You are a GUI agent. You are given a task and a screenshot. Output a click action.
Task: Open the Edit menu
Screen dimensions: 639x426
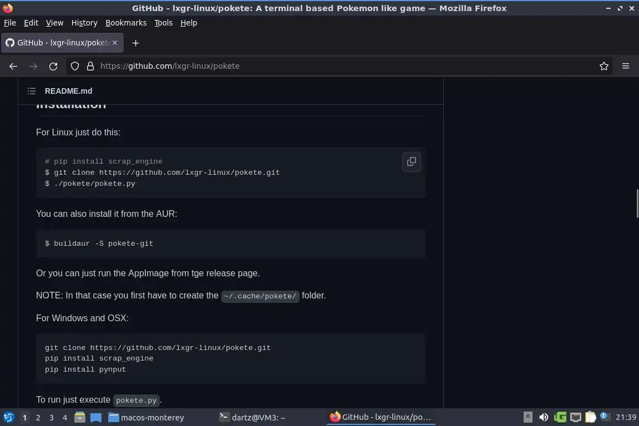coord(31,23)
